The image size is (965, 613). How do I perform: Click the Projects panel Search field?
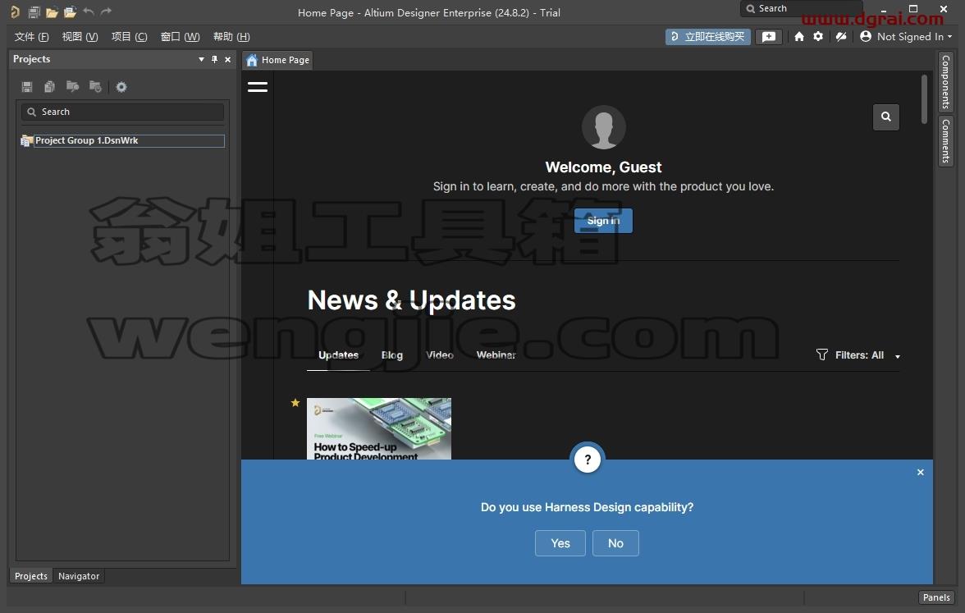click(x=122, y=112)
